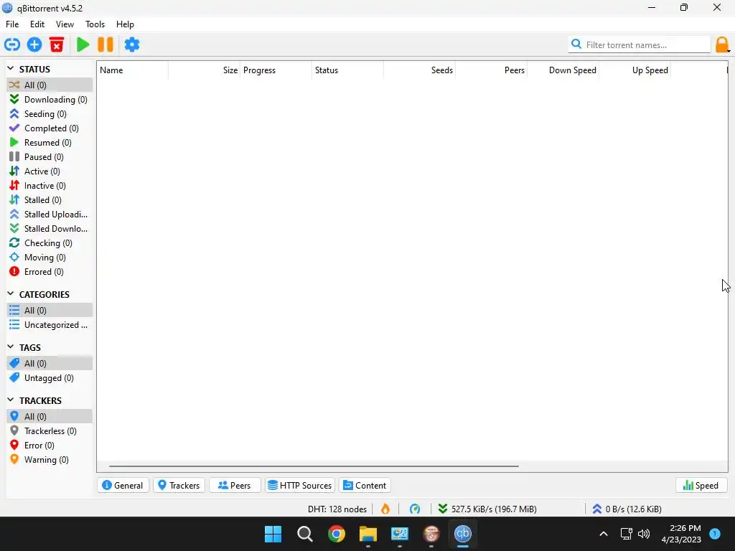Select the Trackerless (0) tracker filter

coord(50,430)
